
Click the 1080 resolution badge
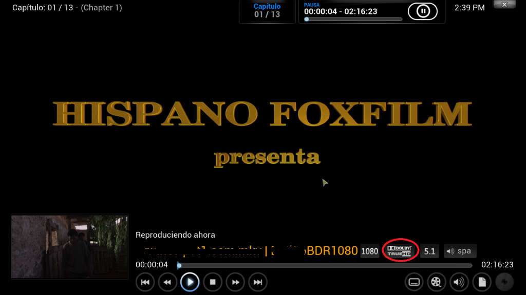pyautogui.click(x=370, y=251)
